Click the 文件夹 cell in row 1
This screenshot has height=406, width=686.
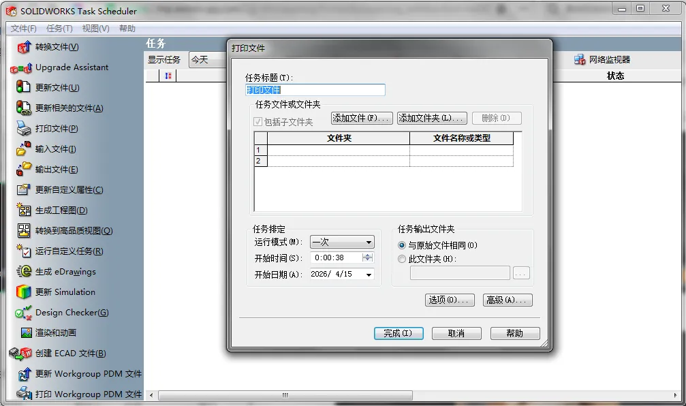click(339, 150)
